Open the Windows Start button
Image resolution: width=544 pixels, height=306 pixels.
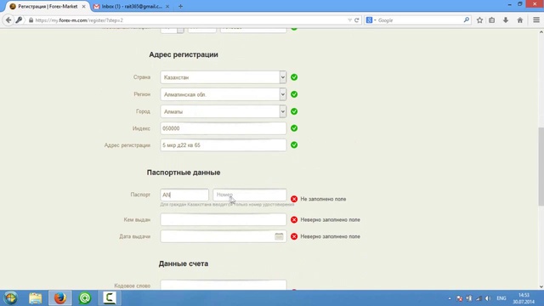[10, 298]
